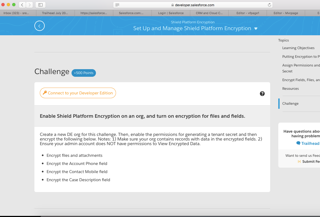Switch to Trailhead July tab

point(55,13)
